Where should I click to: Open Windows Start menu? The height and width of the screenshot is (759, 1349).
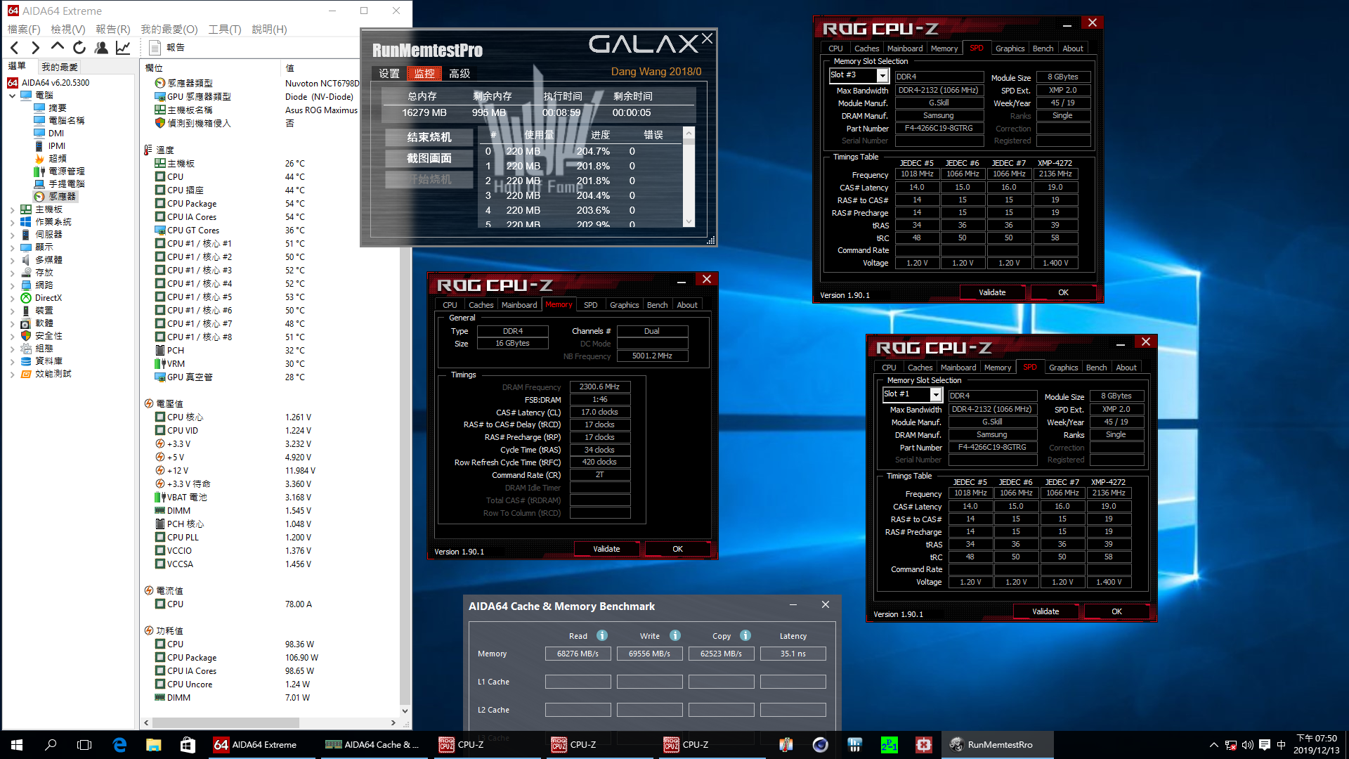(x=17, y=745)
